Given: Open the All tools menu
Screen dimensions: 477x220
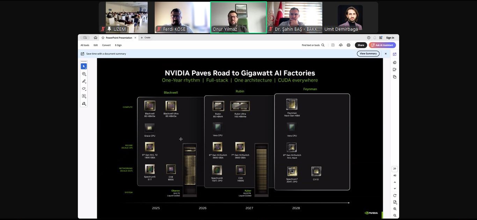Looking at the screenshot, I should (x=85, y=45).
